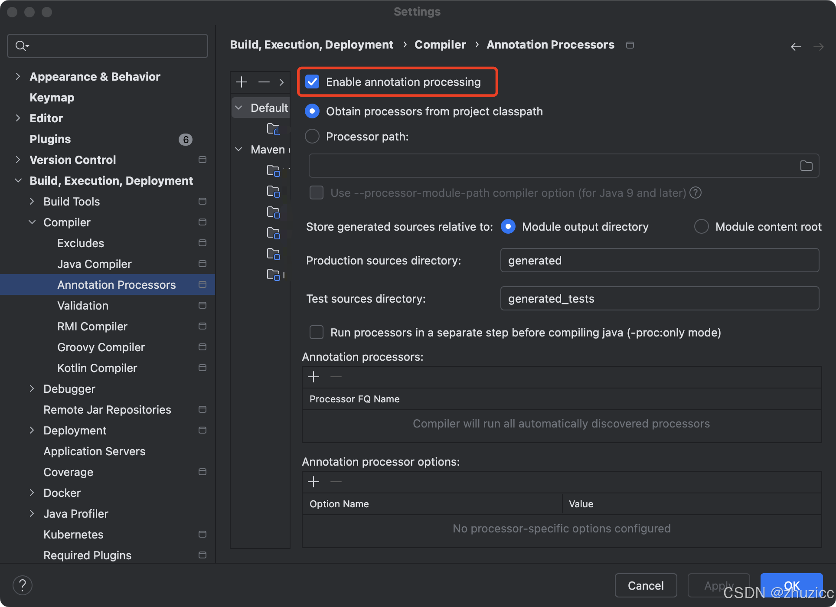Choose Module content root option
The height and width of the screenshot is (607, 836).
point(701,227)
